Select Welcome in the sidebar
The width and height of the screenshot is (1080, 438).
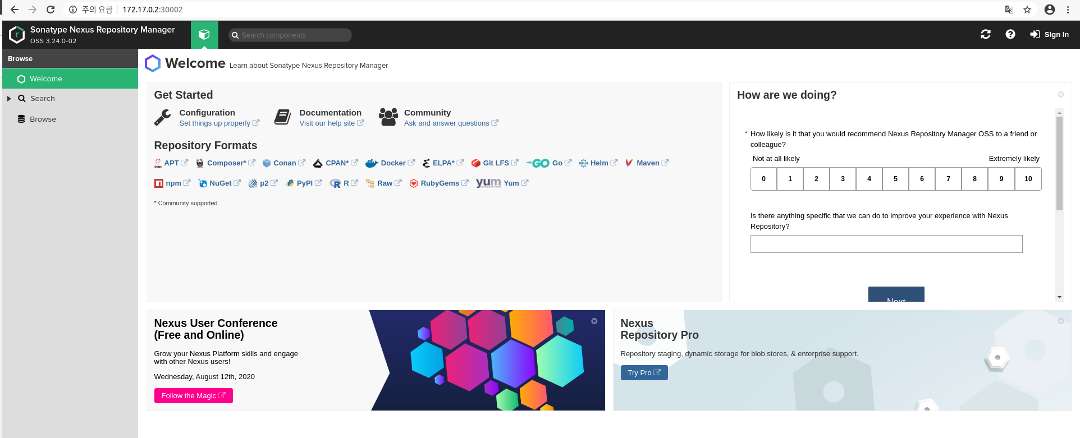pos(70,79)
